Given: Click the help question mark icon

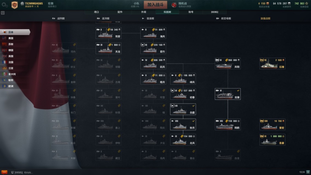Looking at the screenshot, I should click(3, 13).
